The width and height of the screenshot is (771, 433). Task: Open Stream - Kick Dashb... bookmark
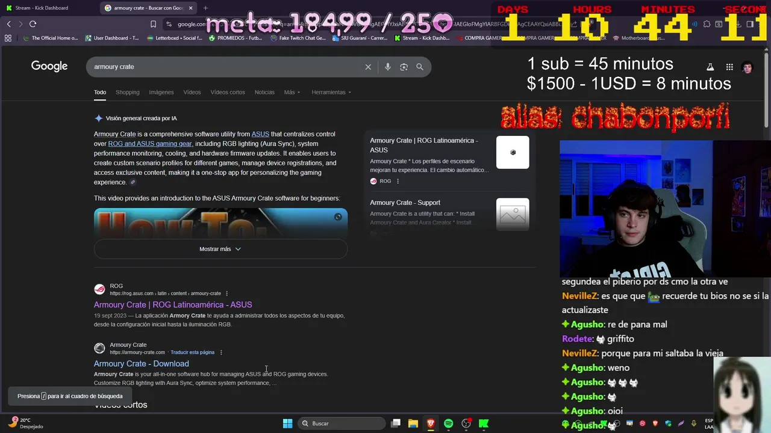tap(422, 38)
